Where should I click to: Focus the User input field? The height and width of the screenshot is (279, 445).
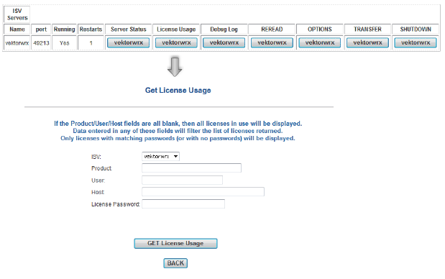182,180
